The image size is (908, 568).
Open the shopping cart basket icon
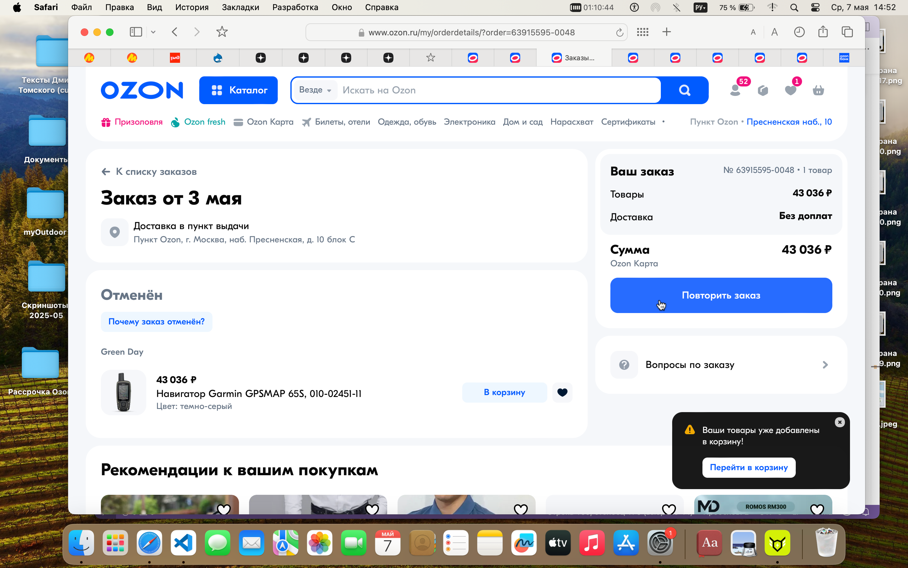[x=818, y=90]
